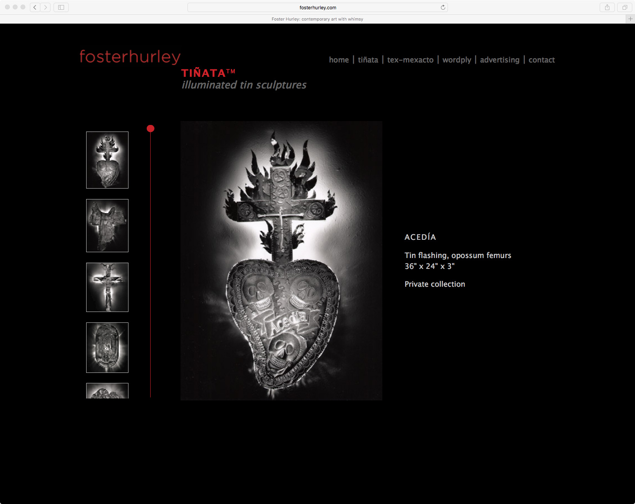Go to the home nav link
635x504 pixels.
pos(339,60)
